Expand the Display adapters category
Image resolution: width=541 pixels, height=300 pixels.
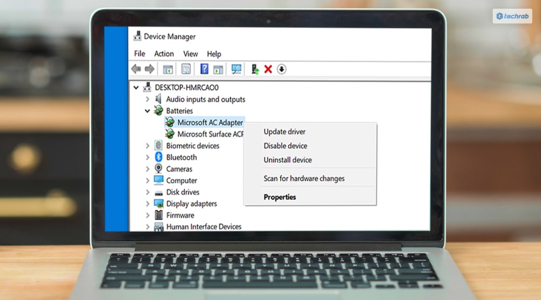pos(148,204)
